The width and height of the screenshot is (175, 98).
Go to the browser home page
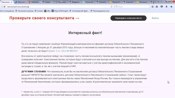tap(171, 7)
